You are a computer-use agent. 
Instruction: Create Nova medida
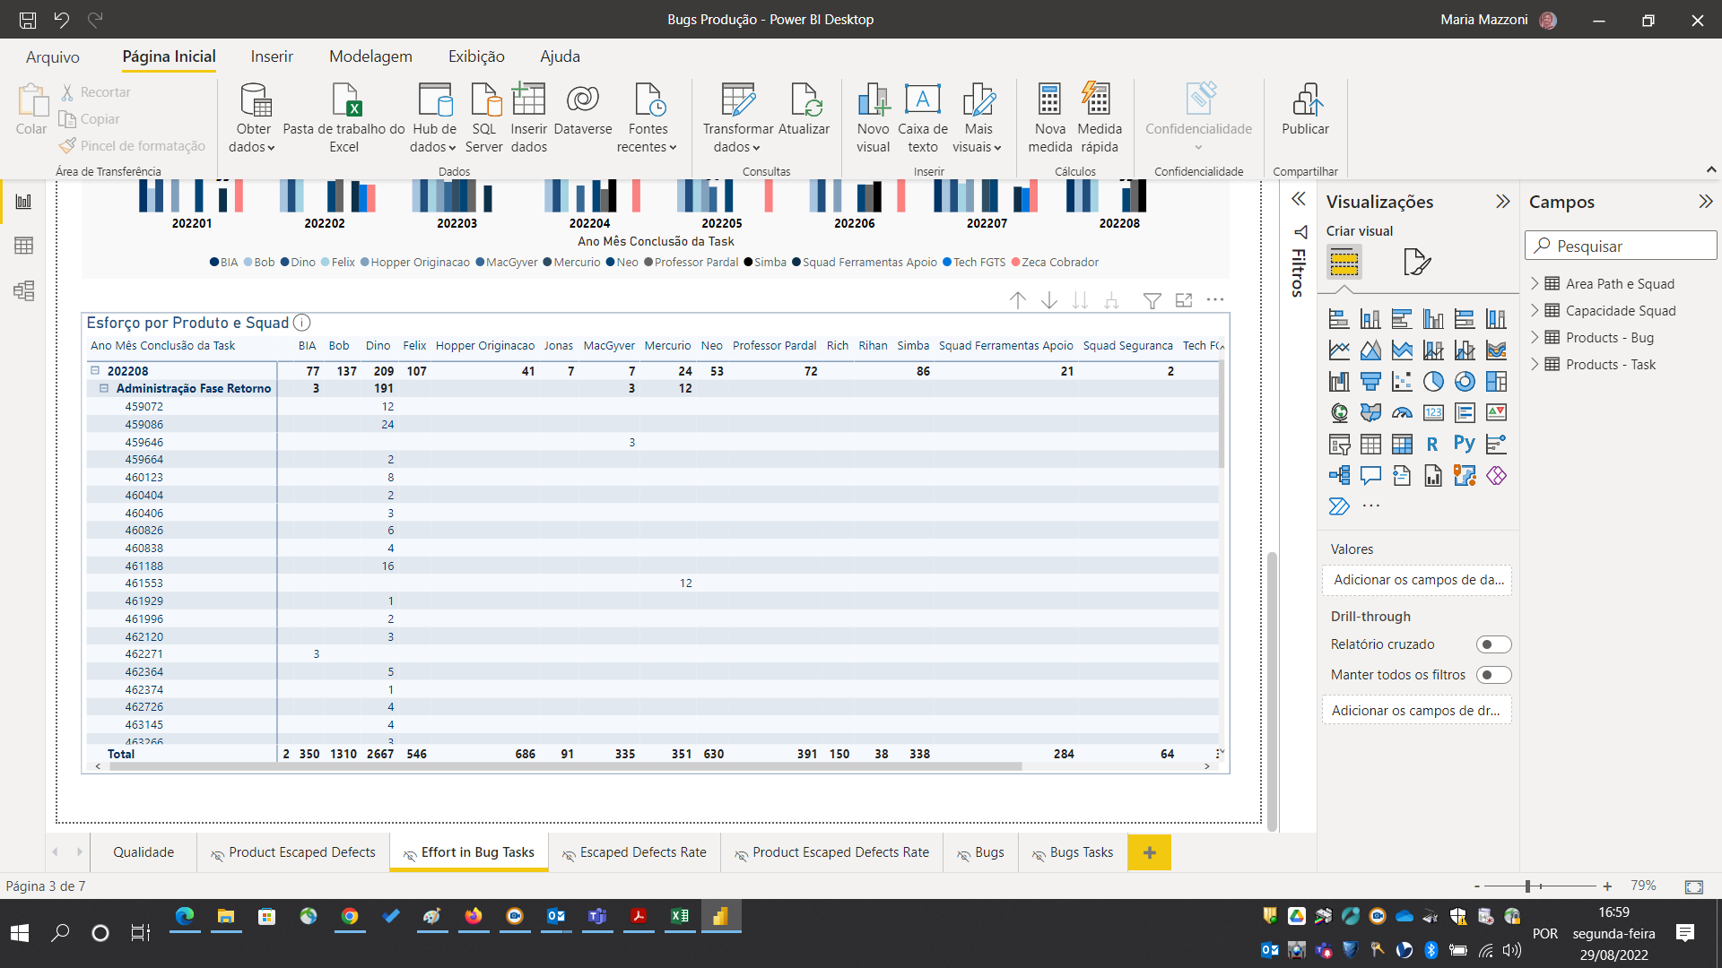pyautogui.click(x=1050, y=117)
